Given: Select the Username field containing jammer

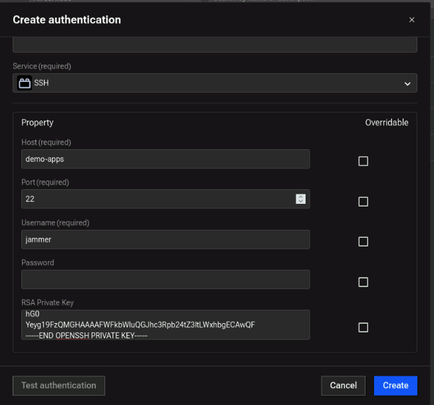Looking at the screenshot, I should 165,240.
